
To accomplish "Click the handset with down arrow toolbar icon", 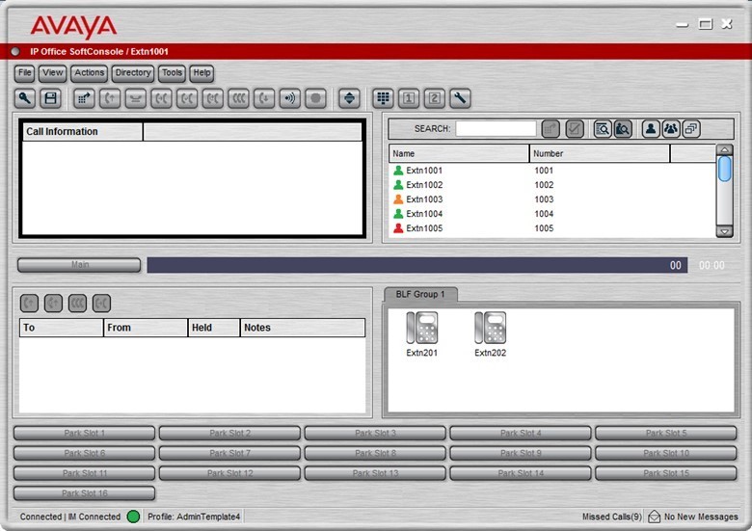I will pos(264,98).
